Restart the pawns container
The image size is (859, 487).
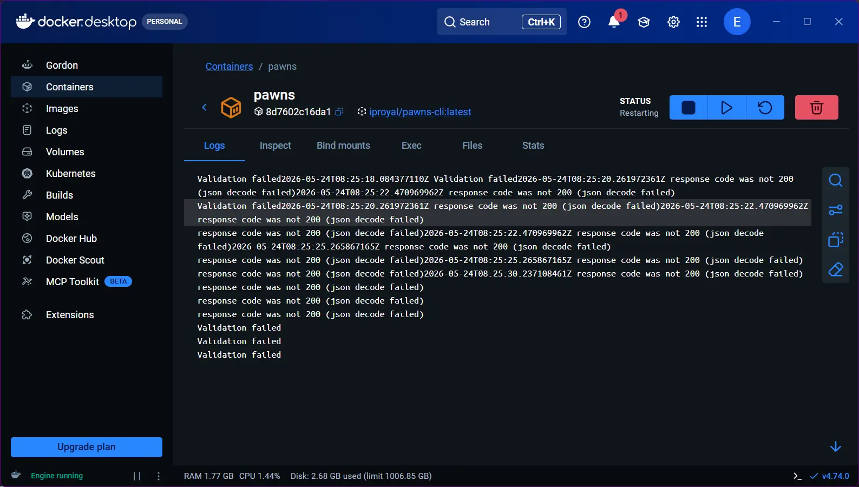point(765,107)
